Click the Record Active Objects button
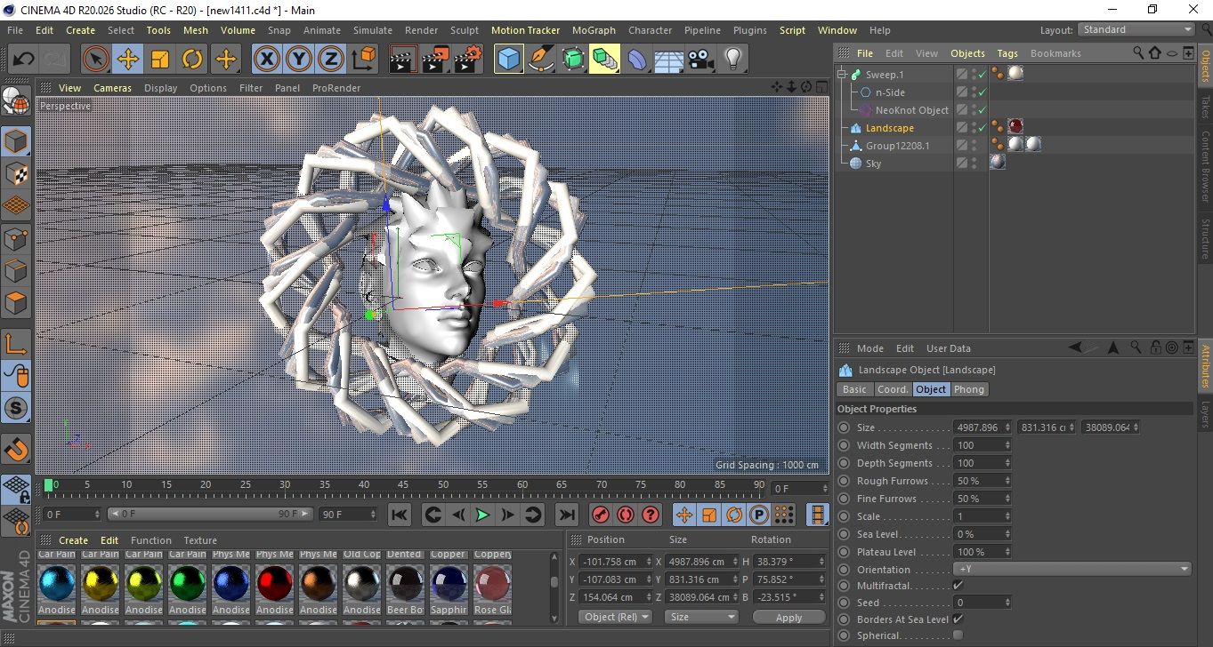Viewport: 1213px width, 647px height. (600, 515)
